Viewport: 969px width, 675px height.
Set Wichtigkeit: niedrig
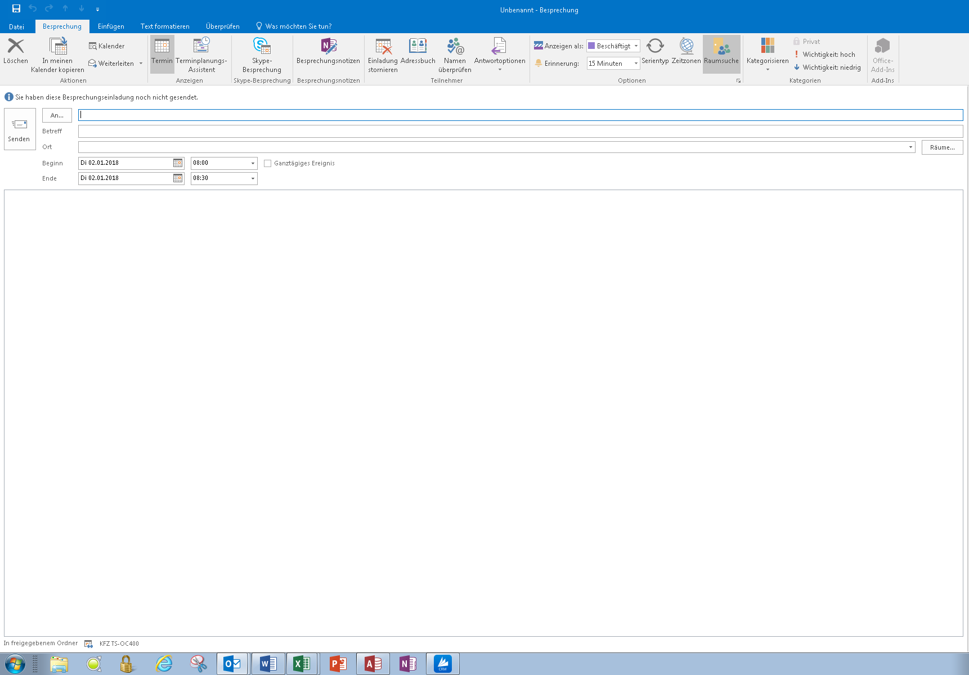[827, 67]
